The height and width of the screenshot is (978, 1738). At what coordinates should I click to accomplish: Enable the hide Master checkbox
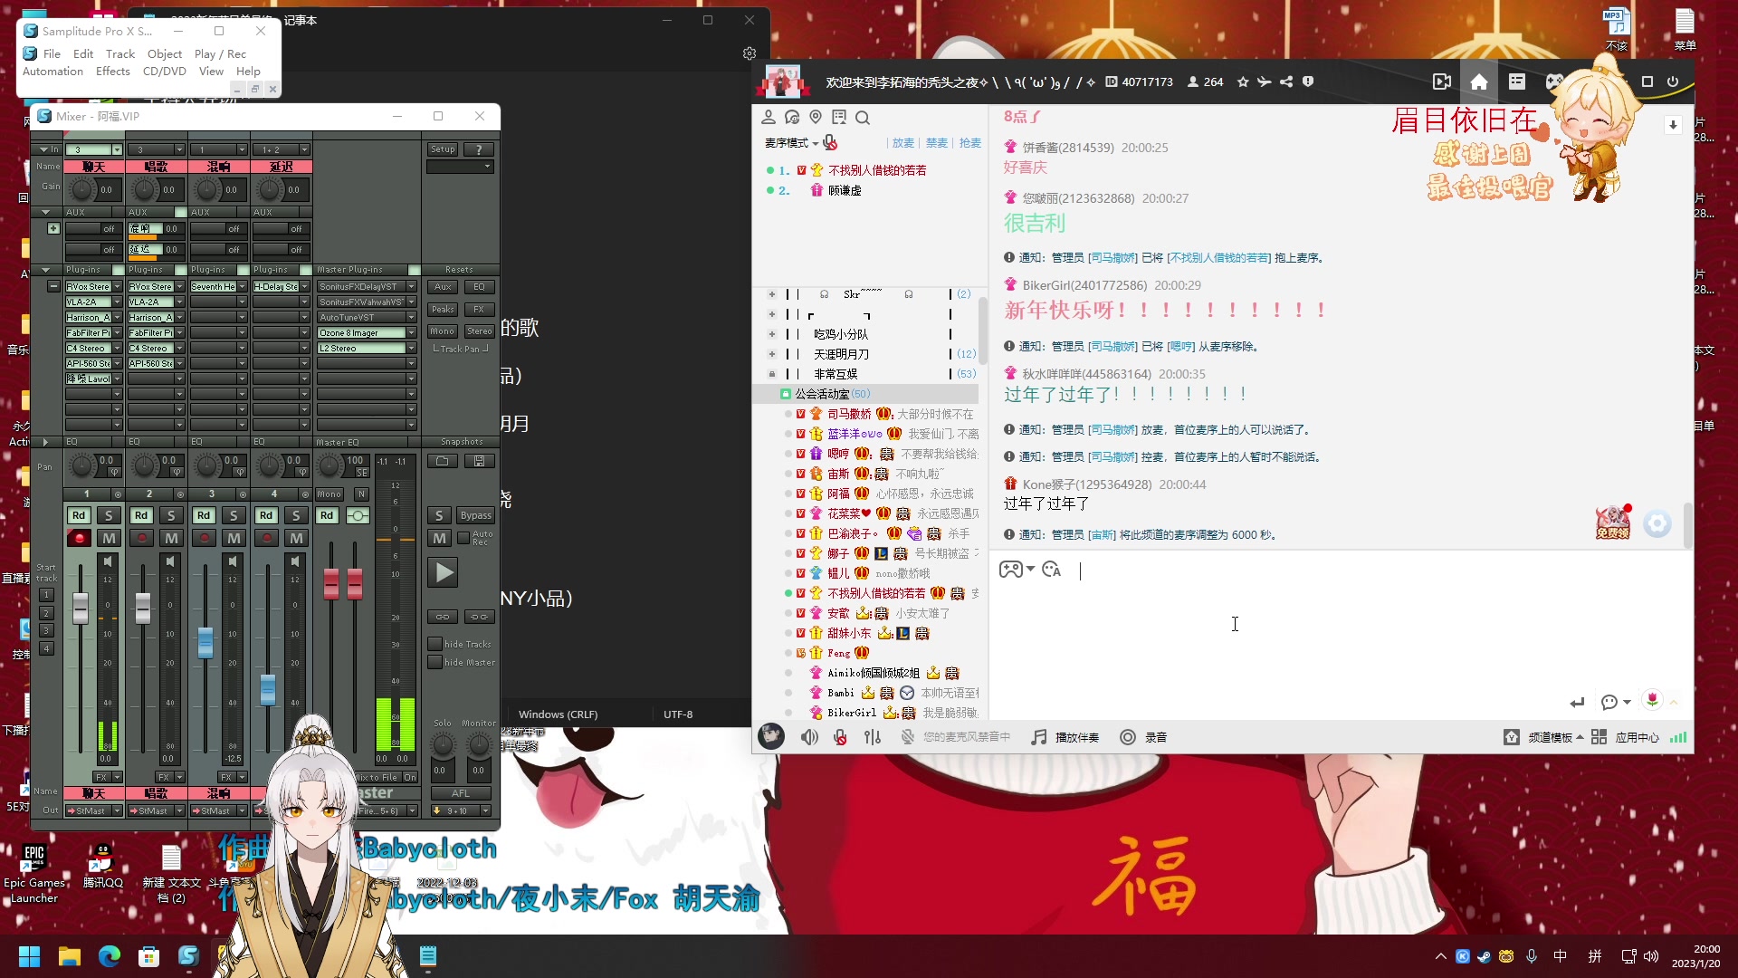[434, 662]
